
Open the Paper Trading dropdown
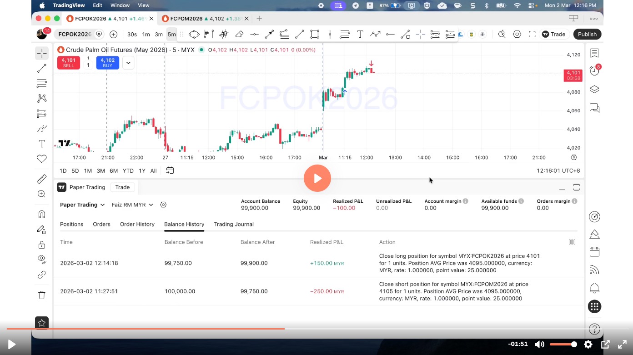coord(82,205)
